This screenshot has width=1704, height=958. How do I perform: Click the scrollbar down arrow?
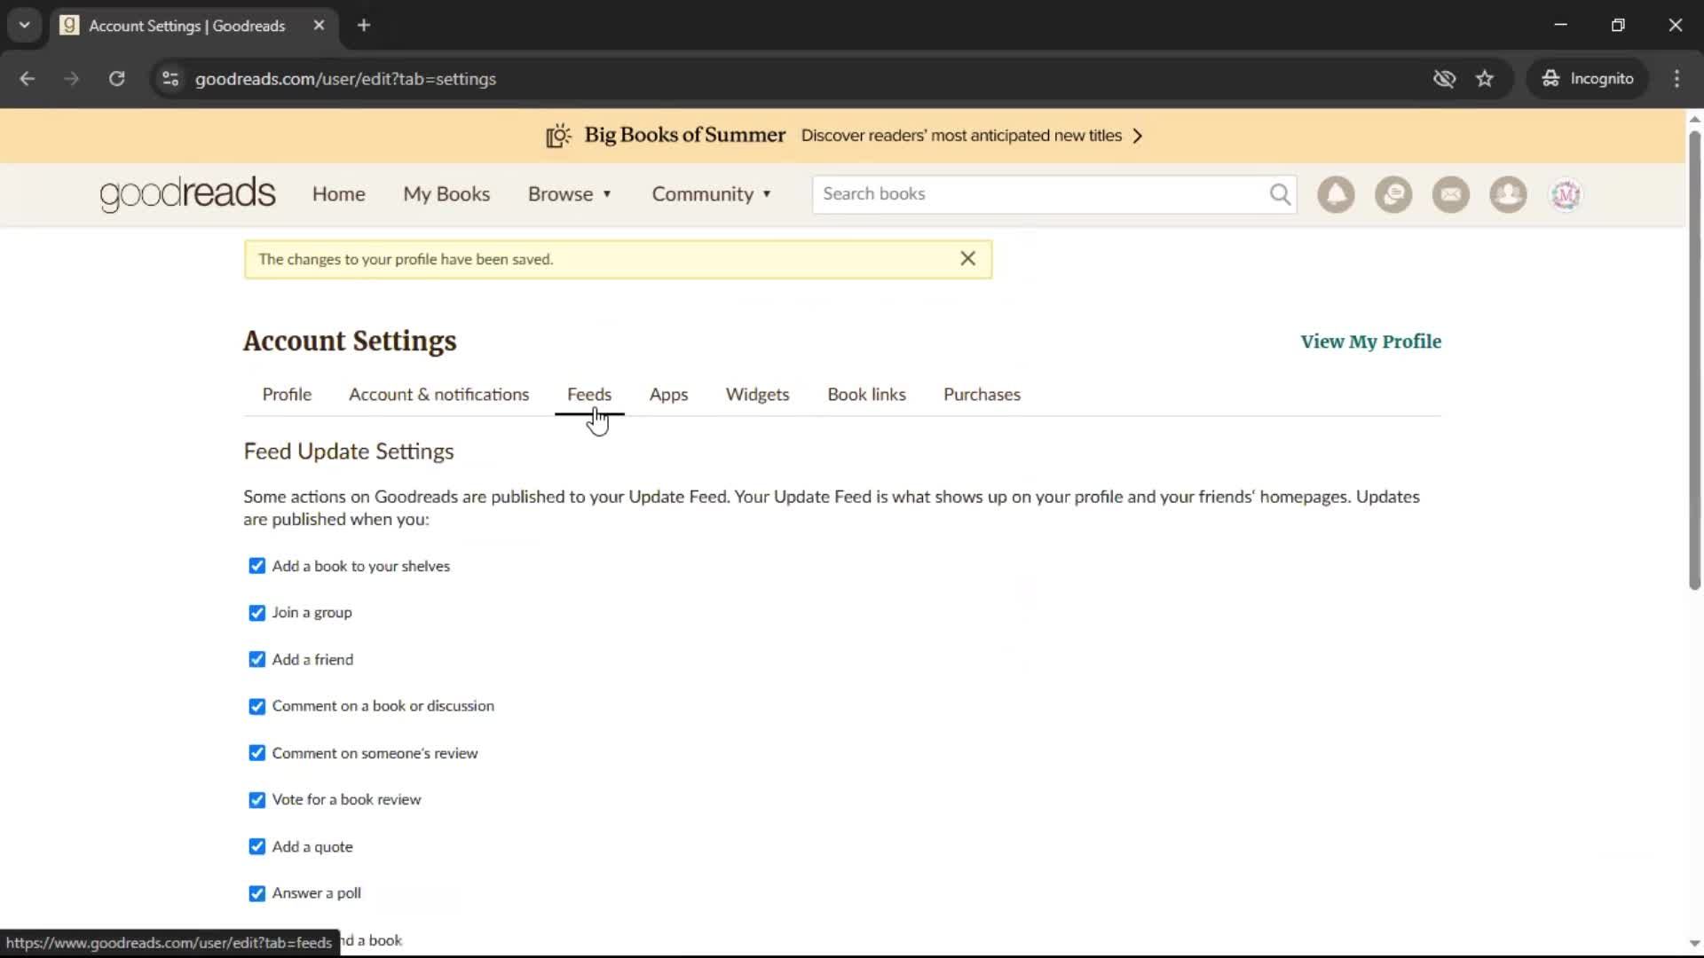click(1694, 944)
